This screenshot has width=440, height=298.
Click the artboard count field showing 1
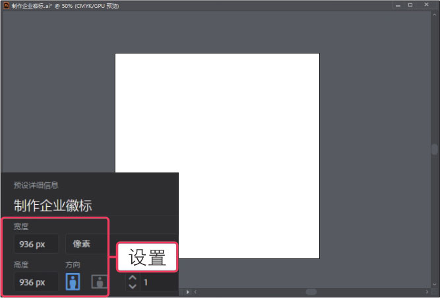160,282
